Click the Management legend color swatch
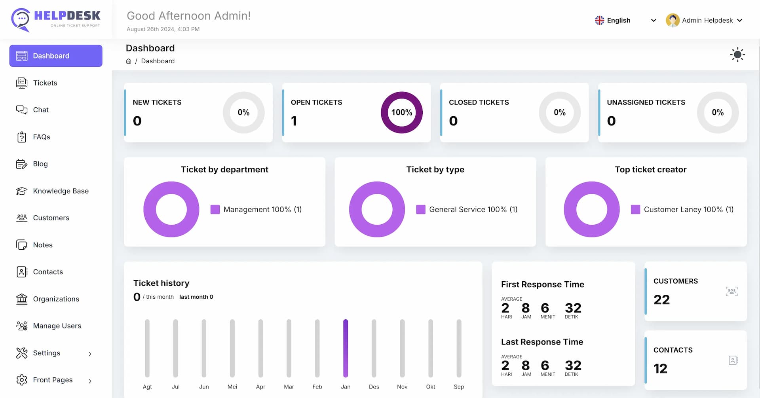Image resolution: width=760 pixels, height=398 pixels. click(215, 209)
